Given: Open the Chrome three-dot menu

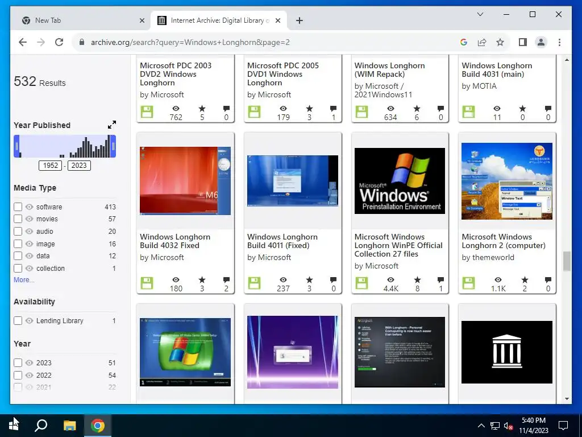Looking at the screenshot, I should (559, 42).
